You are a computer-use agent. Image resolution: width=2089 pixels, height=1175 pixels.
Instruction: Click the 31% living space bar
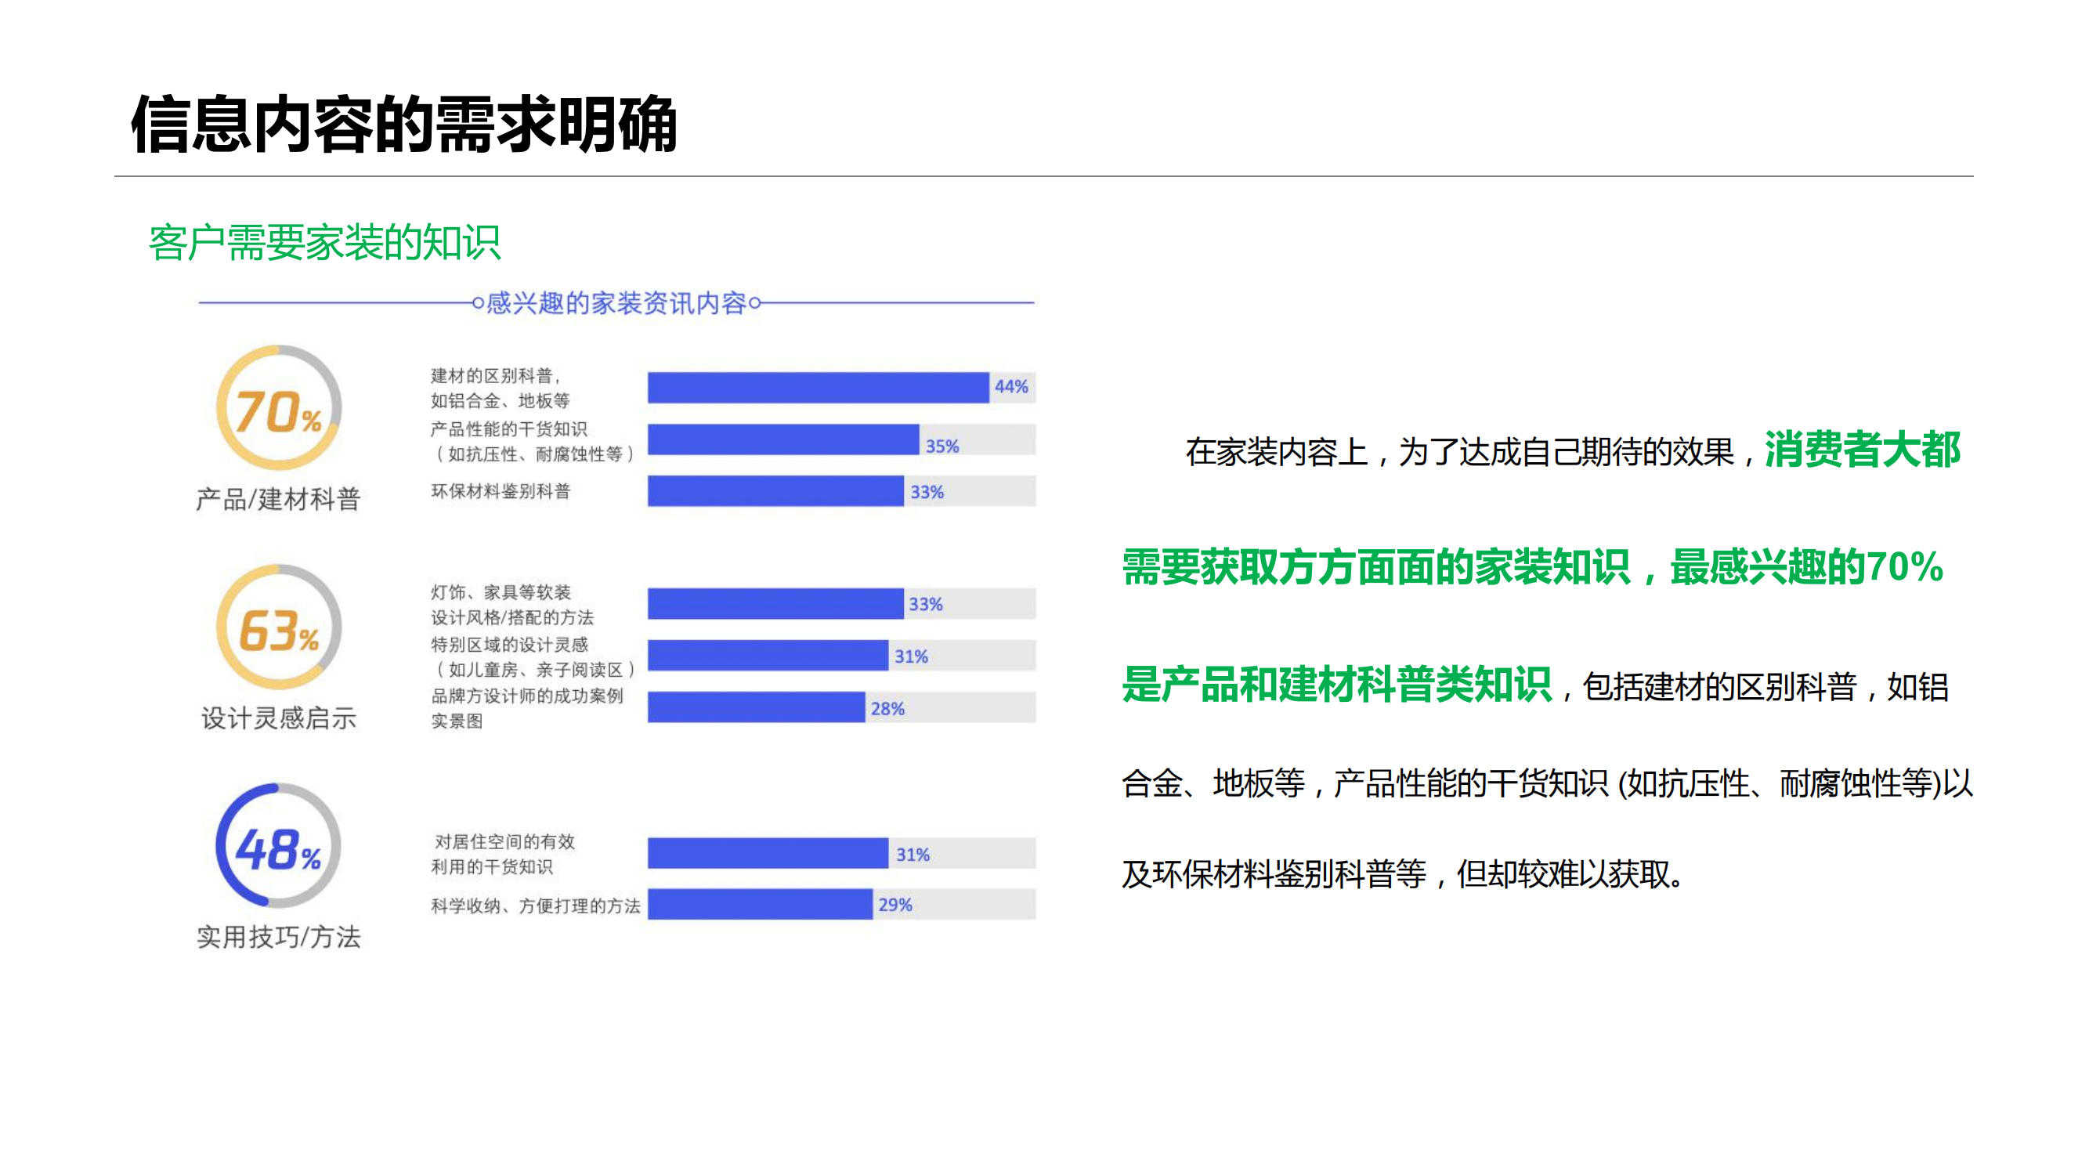tap(767, 854)
